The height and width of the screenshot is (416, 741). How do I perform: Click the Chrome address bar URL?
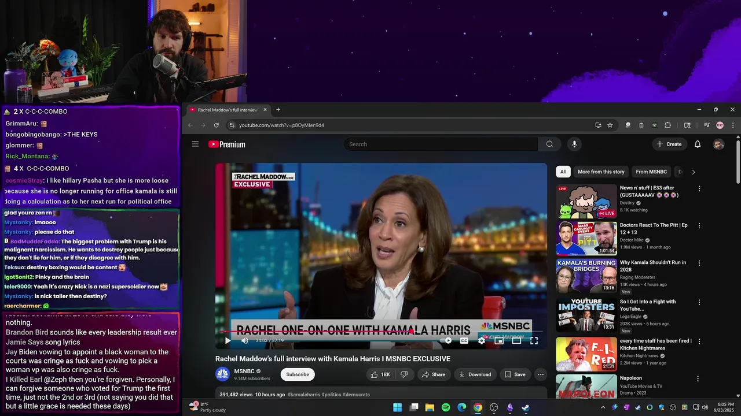(x=281, y=125)
